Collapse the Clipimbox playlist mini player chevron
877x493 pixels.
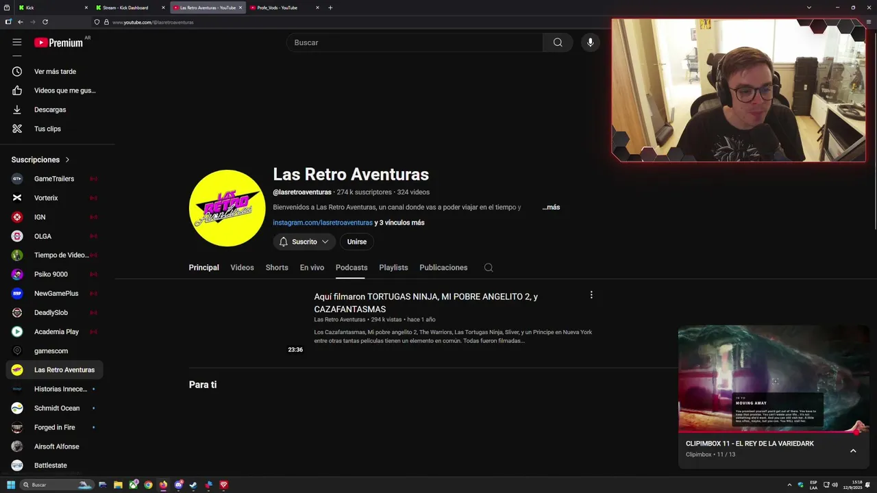pyautogui.click(x=853, y=451)
